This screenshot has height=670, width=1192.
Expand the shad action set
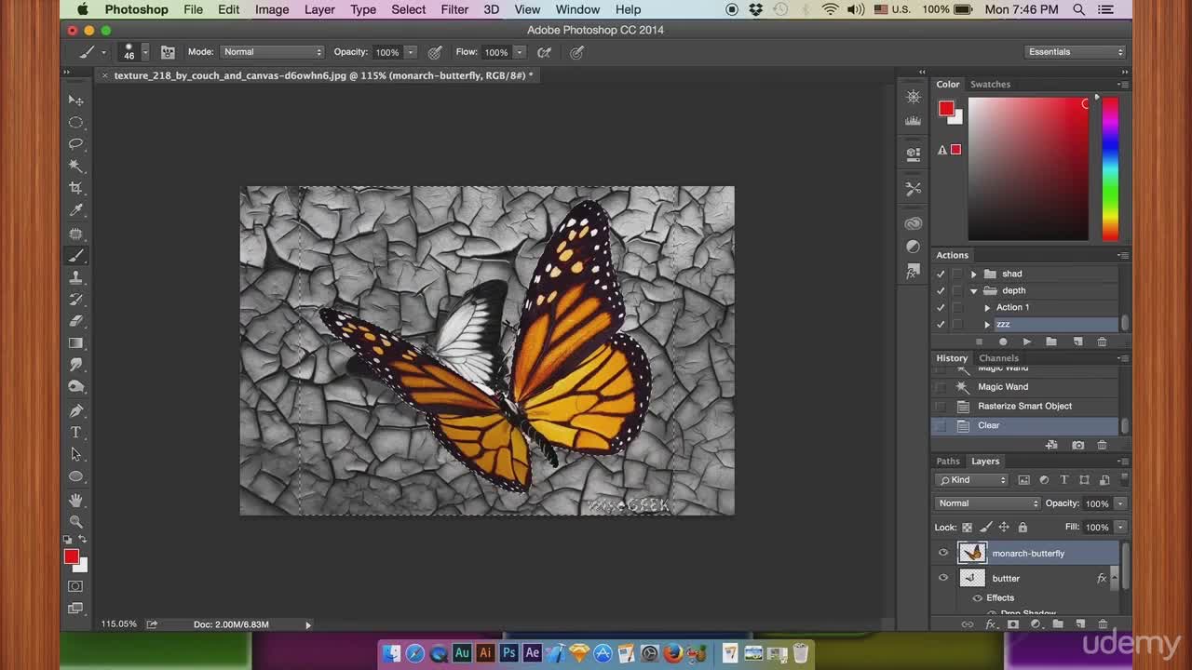click(974, 274)
